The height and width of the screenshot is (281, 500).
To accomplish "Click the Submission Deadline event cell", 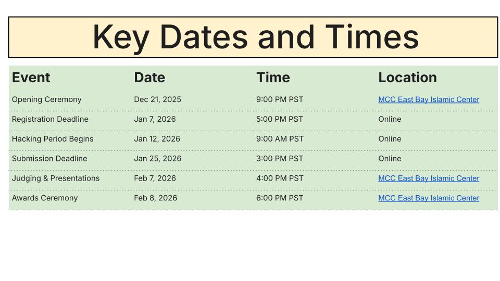I will click(x=49, y=159).
